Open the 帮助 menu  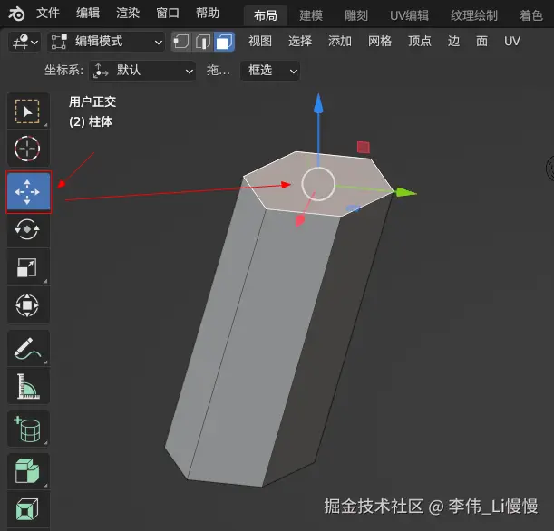click(208, 14)
